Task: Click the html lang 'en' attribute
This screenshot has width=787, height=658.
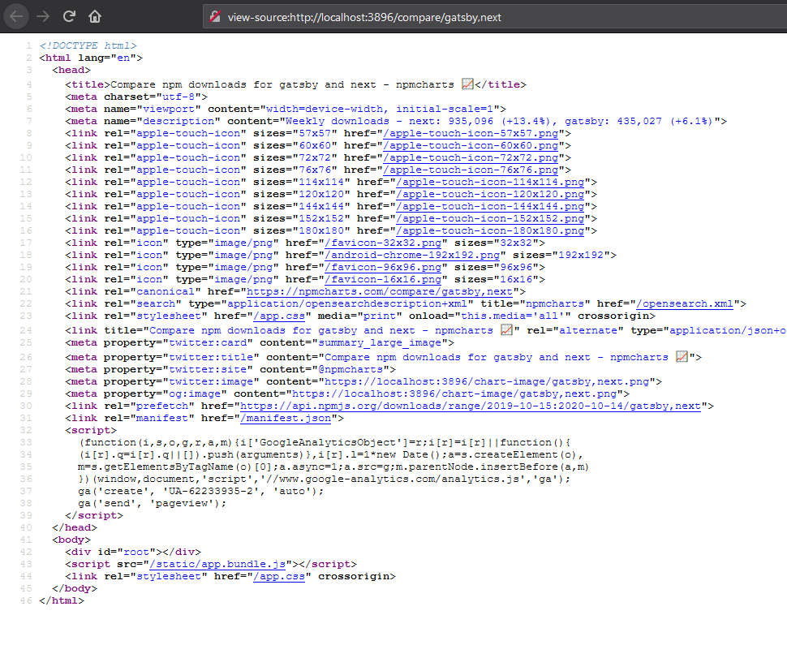Action: pos(110,58)
